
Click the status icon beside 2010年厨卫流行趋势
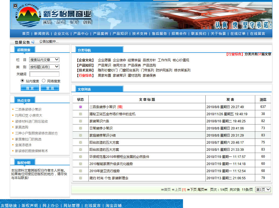click(x=80, y=171)
